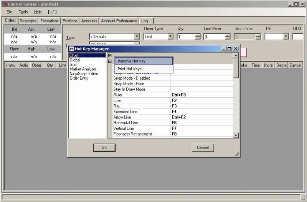307x202 pixels.
Task: Decrease Qty with the down arrow
Action: 198,38
